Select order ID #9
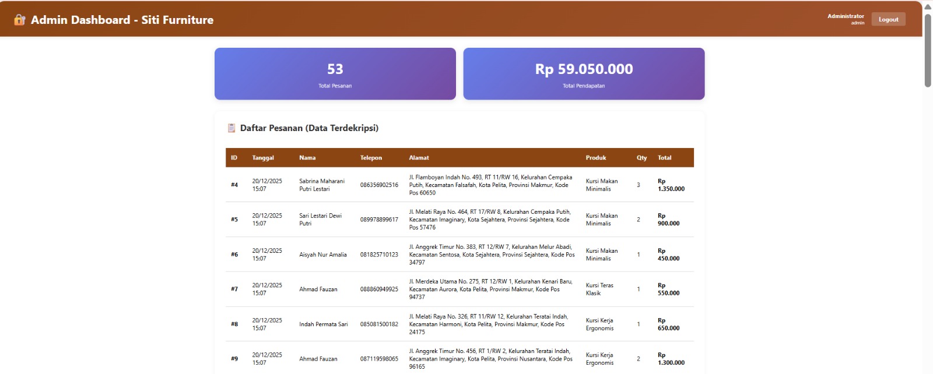Screen dimensions: 933x374 tap(234, 359)
